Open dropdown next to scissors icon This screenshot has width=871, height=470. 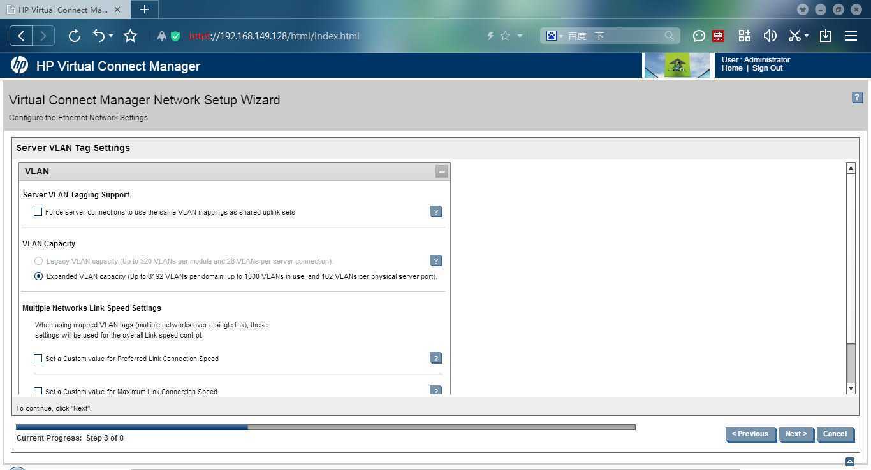point(807,36)
